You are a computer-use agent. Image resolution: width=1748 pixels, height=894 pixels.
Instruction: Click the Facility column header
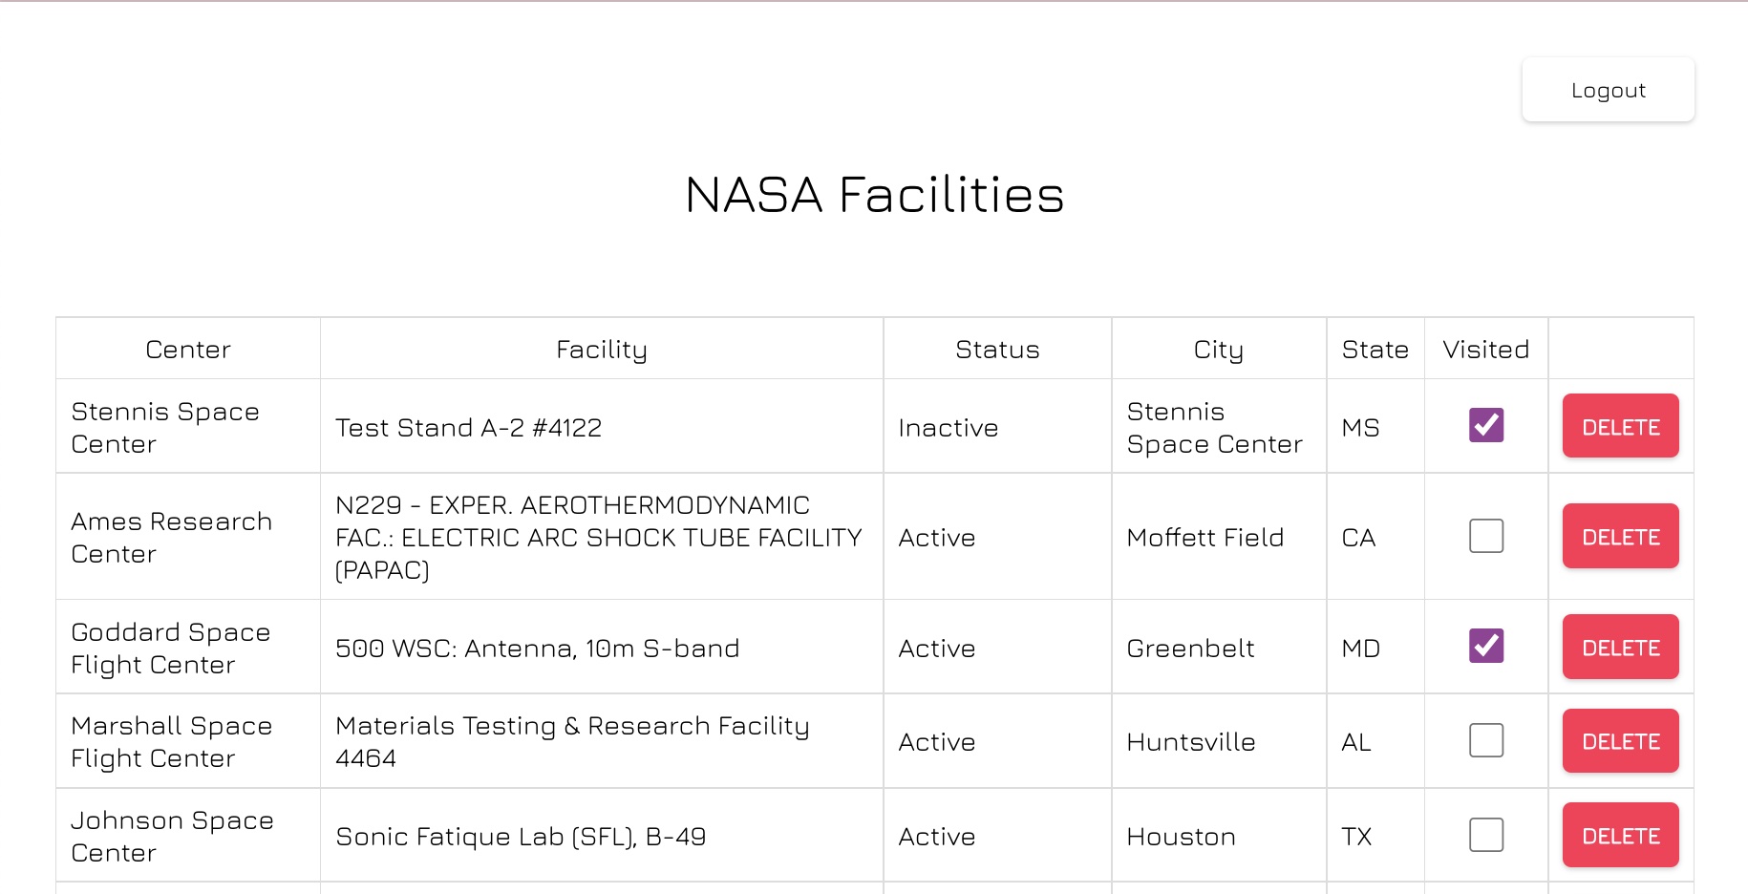coord(602,350)
